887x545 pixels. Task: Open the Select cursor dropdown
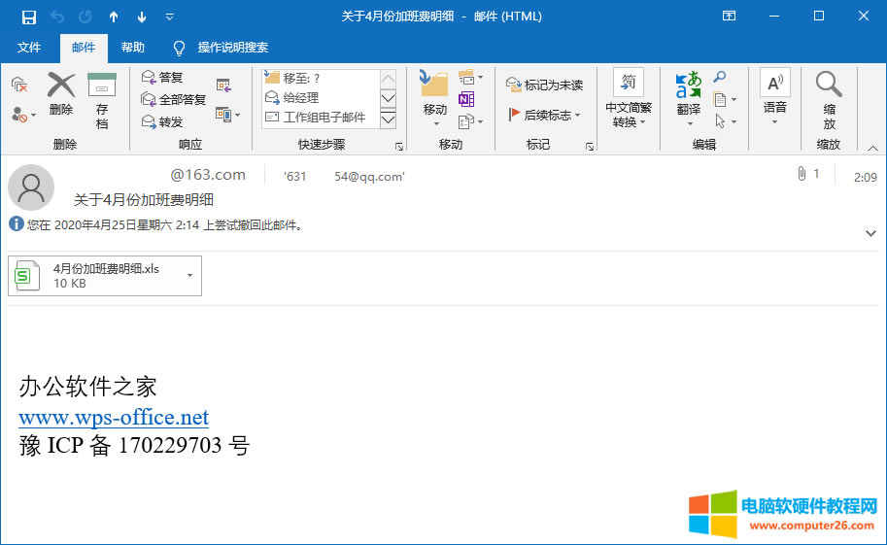[x=725, y=121]
